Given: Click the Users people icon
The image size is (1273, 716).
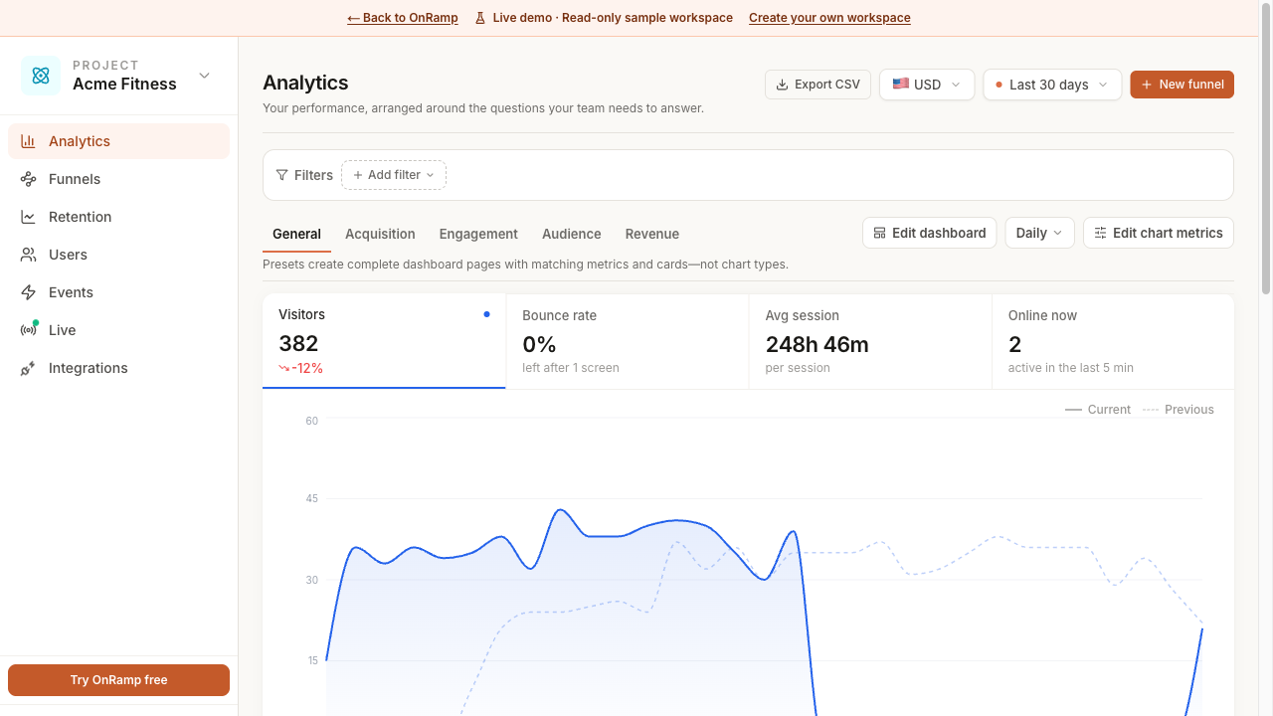Looking at the screenshot, I should coord(29,255).
